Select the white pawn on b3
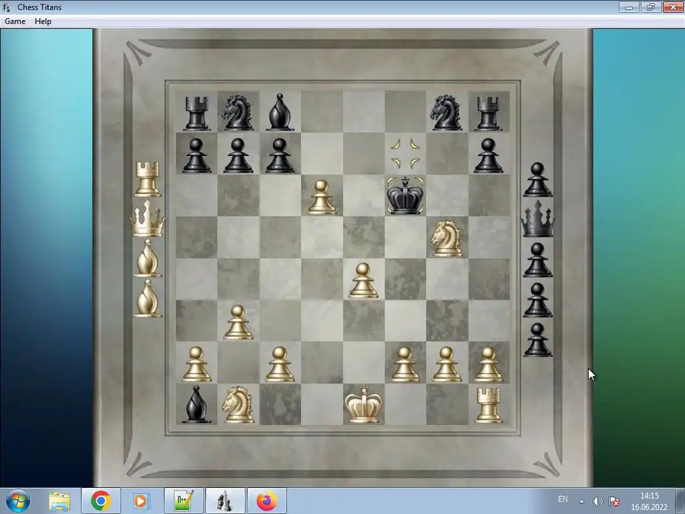Viewport: 685px width, 514px height. tap(238, 323)
